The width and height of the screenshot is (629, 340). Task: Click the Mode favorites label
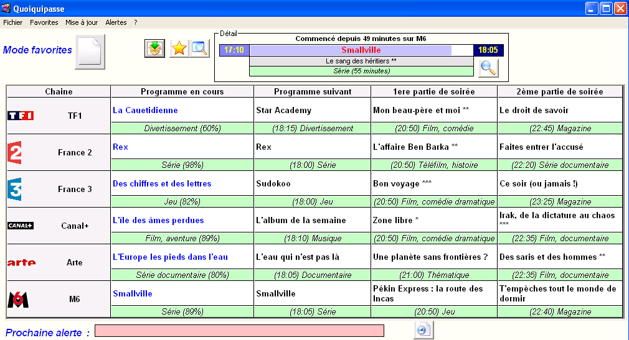point(37,50)
